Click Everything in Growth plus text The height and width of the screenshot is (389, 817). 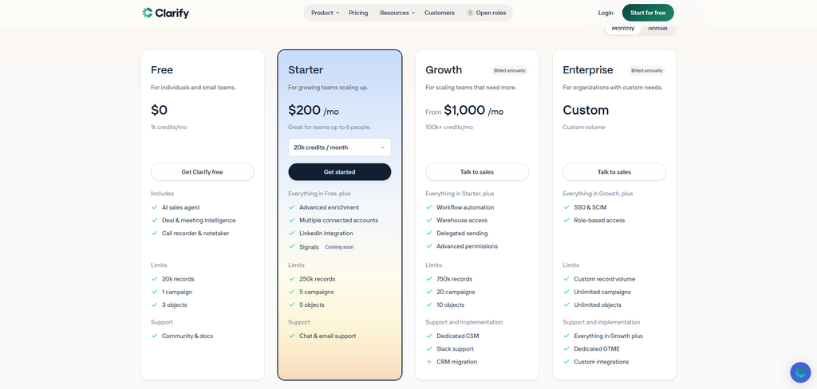pyautogui.click(x=608, y=336)
